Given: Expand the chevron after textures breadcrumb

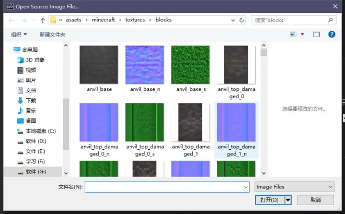Looking at the screenshot, I should coord(150,20).
